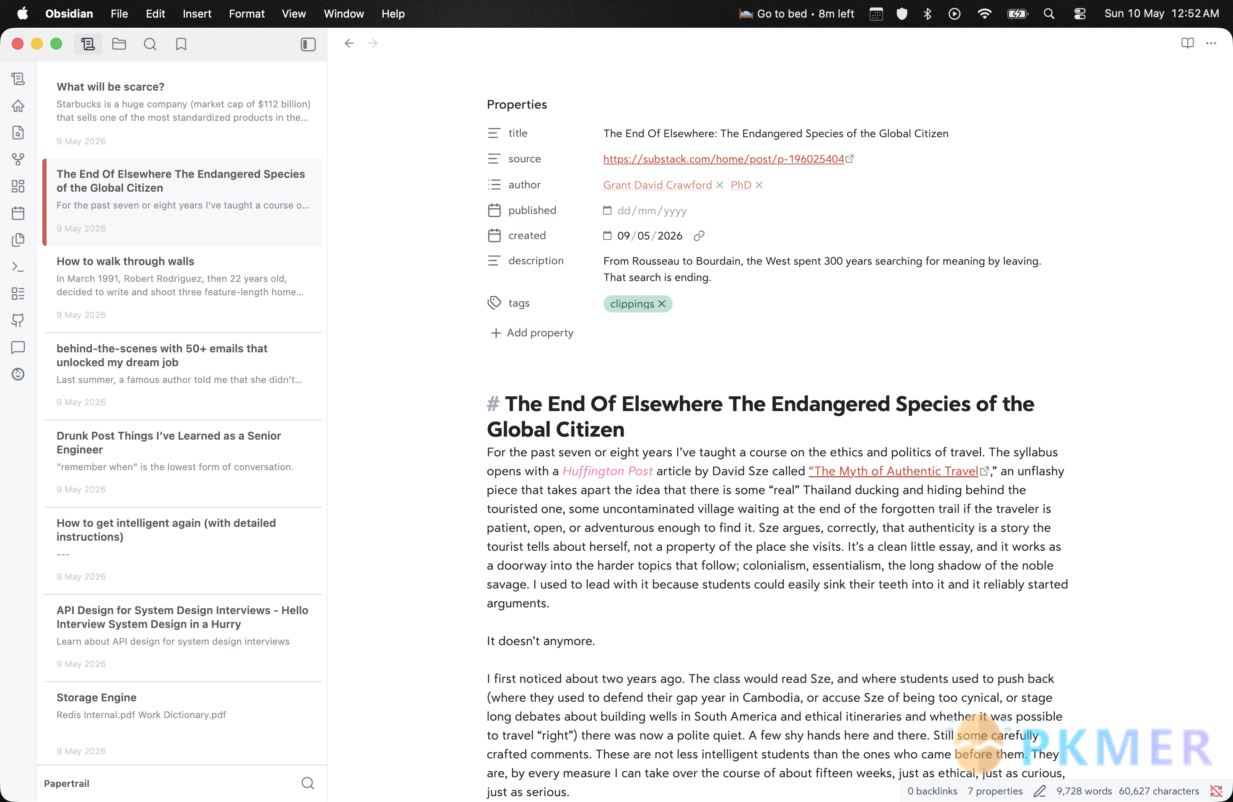This screenshot has height=802, width=1233.
Task: Open the tags property icon menu
Action: (494, 302)
